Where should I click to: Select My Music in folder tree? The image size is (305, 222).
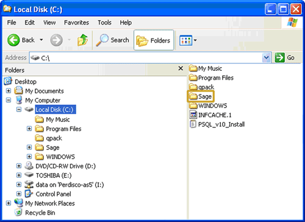(58, 120)
